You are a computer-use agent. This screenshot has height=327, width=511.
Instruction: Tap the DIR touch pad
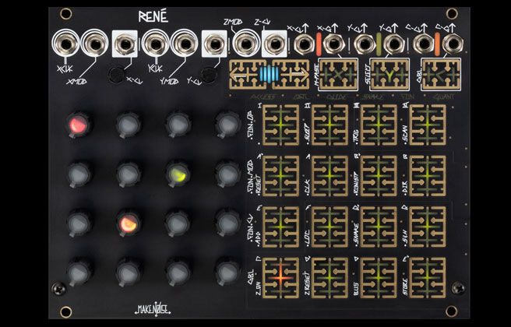pyautogui.click(x=428, y=176)
